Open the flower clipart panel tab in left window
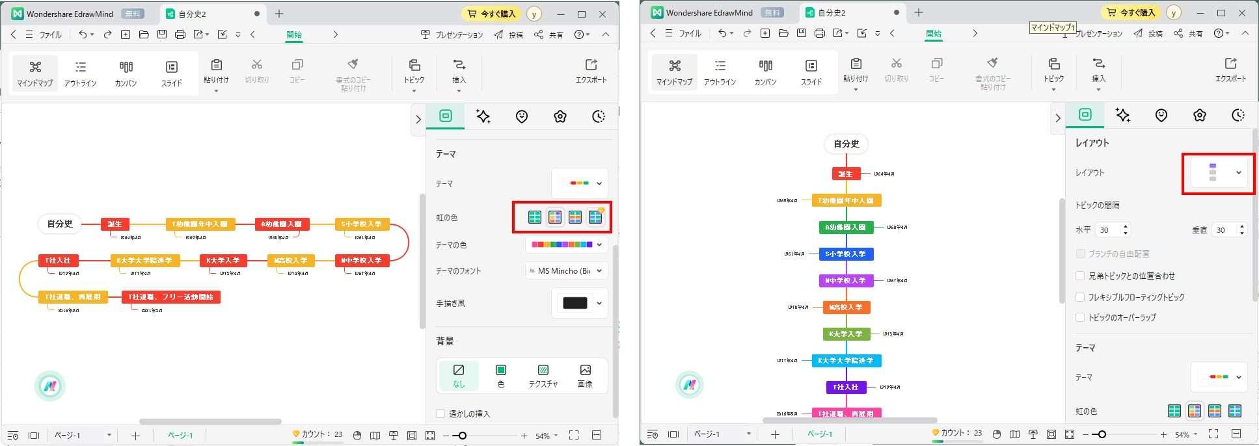Screen dimensions: 1259x446 click(x=560, y=116)
